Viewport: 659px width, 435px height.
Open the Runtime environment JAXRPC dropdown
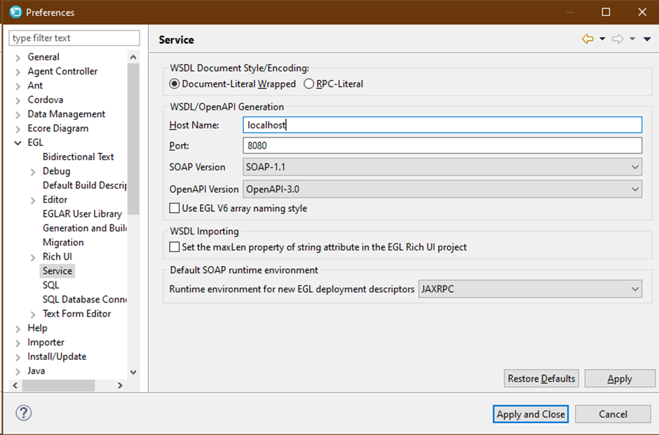[530, 289]
